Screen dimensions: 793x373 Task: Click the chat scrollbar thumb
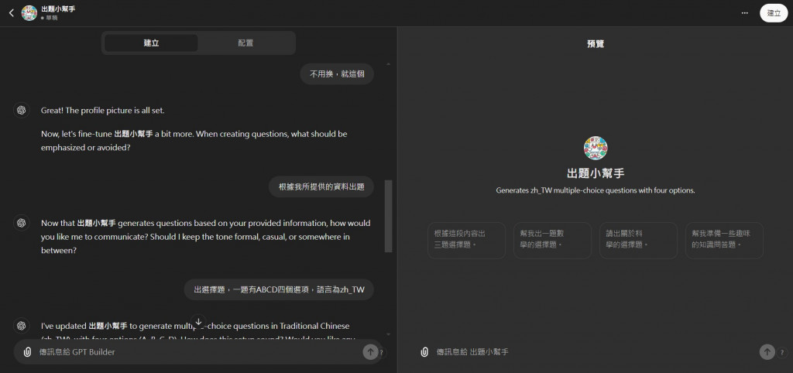click(x=389, y=216)
